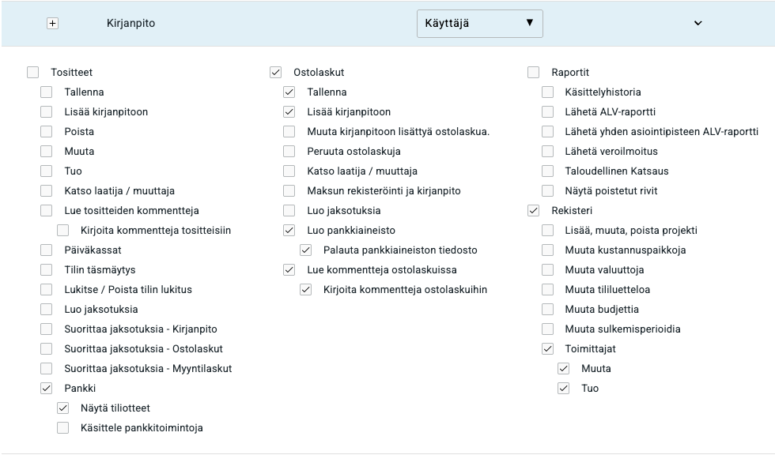Tick Muuta tililuetteloa checkbox
This screenshot has height=455, width=775.
[548, 290]
